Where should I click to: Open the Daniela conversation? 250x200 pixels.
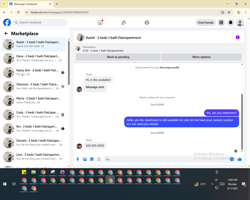pos(33,142)
